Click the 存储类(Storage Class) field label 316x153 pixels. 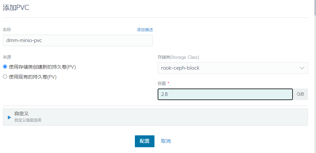[x=178, y=57]
